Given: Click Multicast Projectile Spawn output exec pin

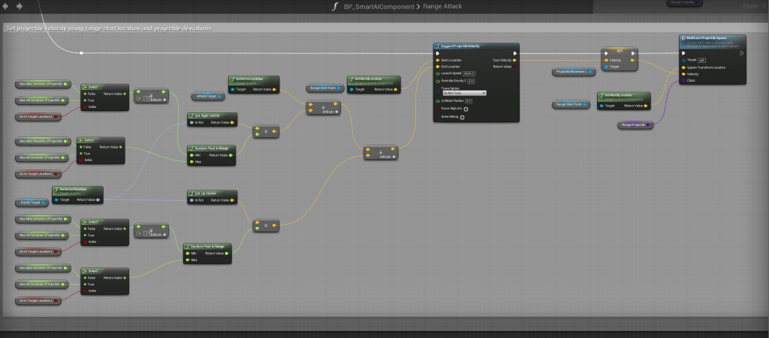Looking at the screenshot, I should point(740,52).
